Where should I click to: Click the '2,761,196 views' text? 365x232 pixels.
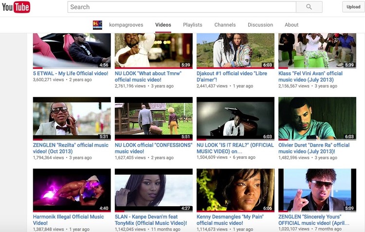click(130, 86)
